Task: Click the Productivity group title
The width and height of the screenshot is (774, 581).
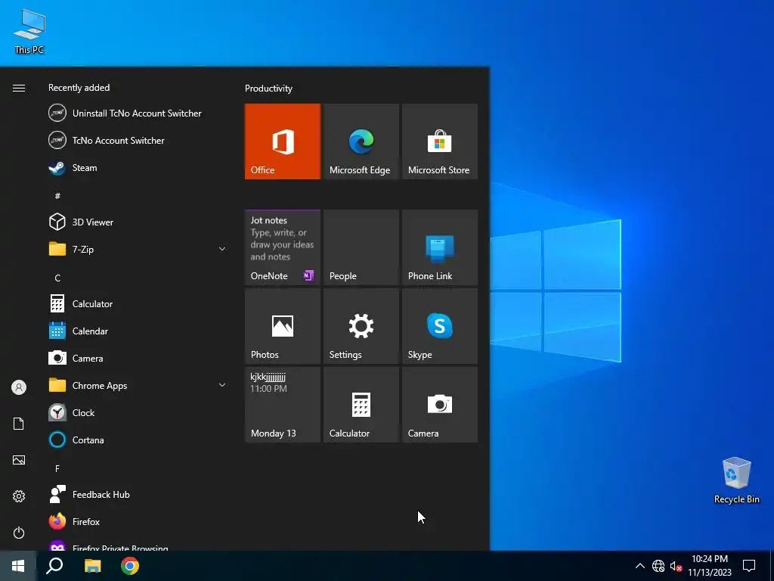Action: [x=268, y=89]
